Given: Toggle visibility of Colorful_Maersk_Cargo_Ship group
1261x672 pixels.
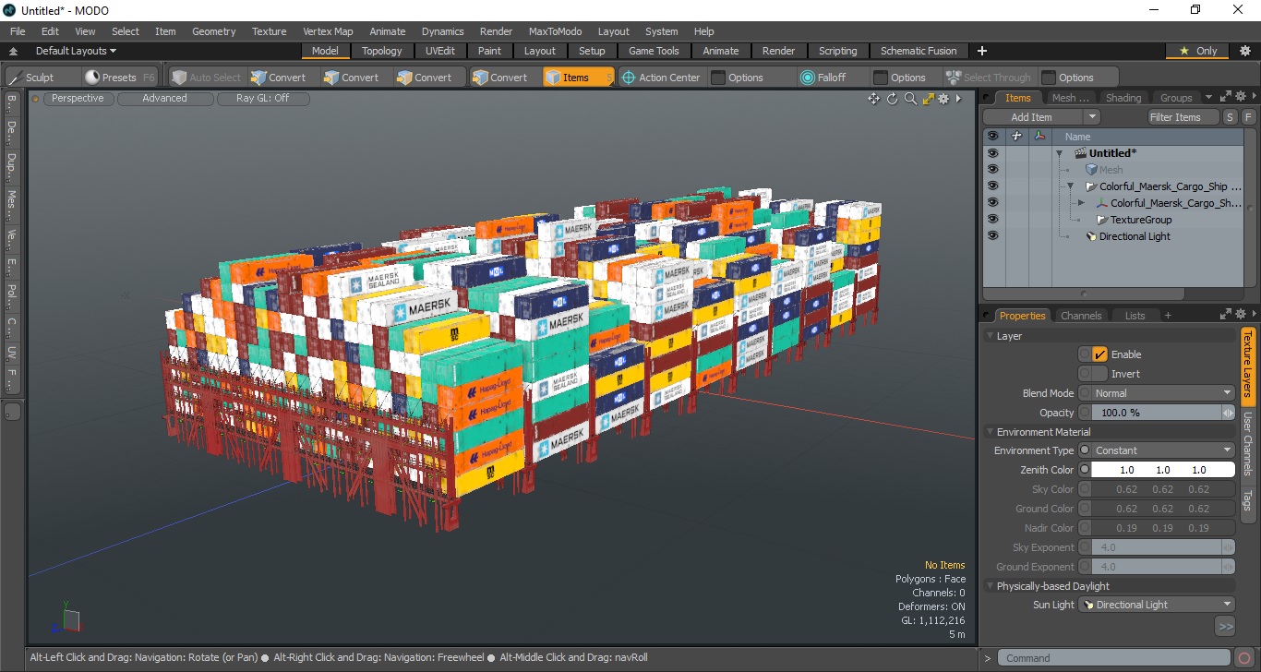Looking at the screenshot, I should click(x=992, y=186).
